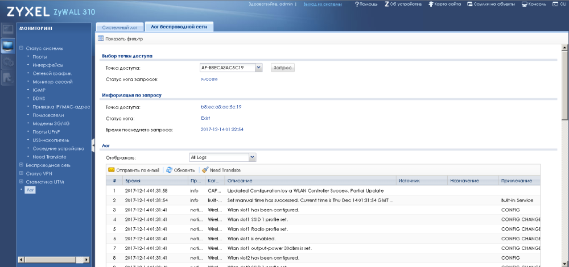Open the Maintenance tools icon in left rail
The image size is (569, 267).
click(x=7, y=77)
